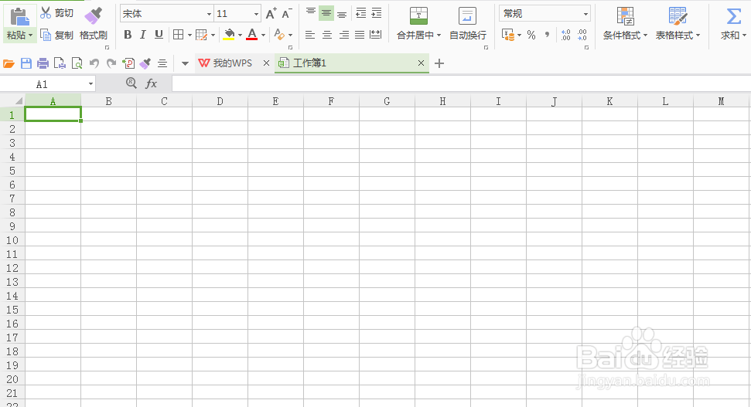This screenshot has height=407, width=751.
Task: Apply the red font color A
Action: tap(252, 35)
